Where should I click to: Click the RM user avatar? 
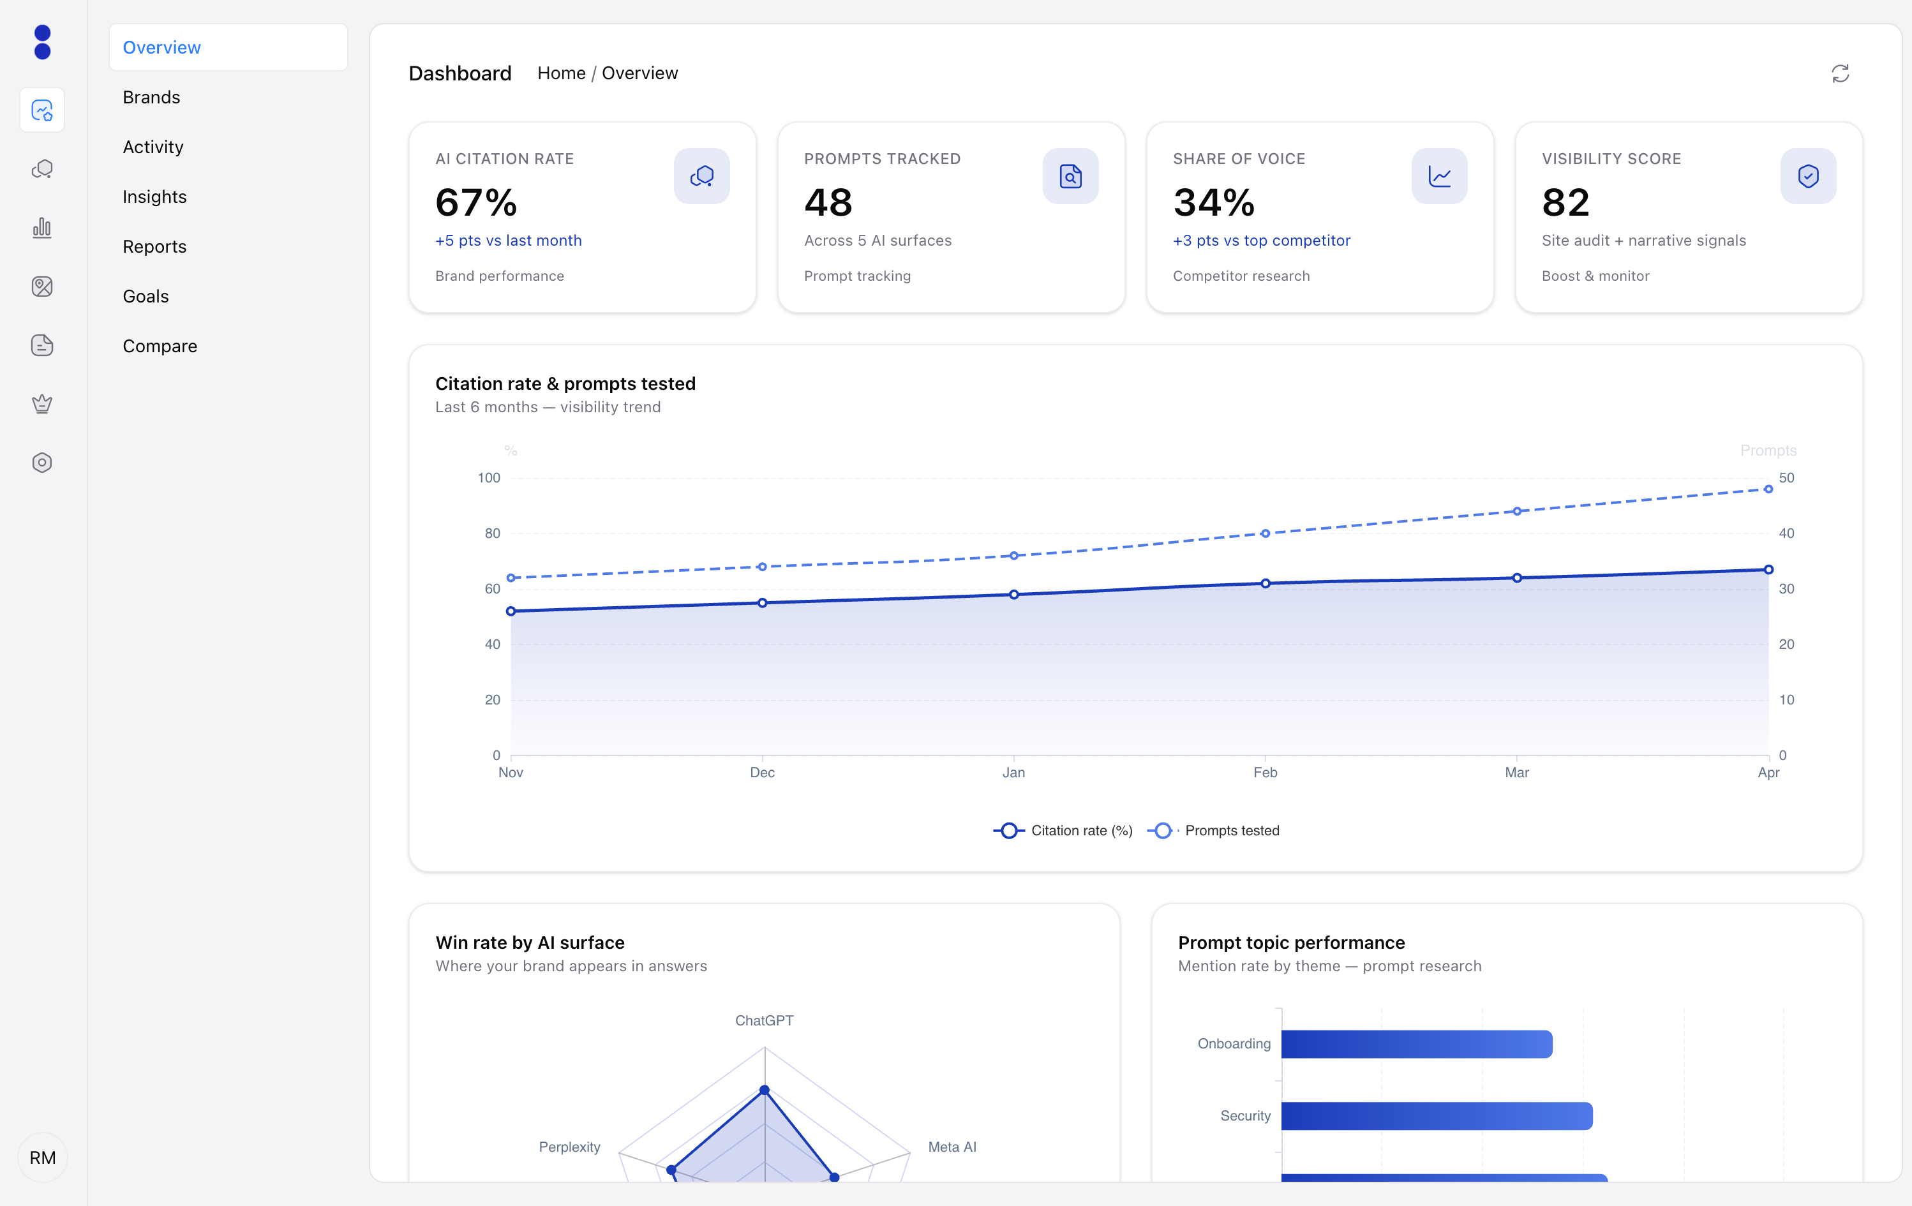tap(43, 1158)
